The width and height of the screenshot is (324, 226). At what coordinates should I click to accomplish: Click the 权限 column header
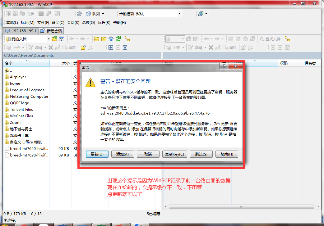click(290, 63)
